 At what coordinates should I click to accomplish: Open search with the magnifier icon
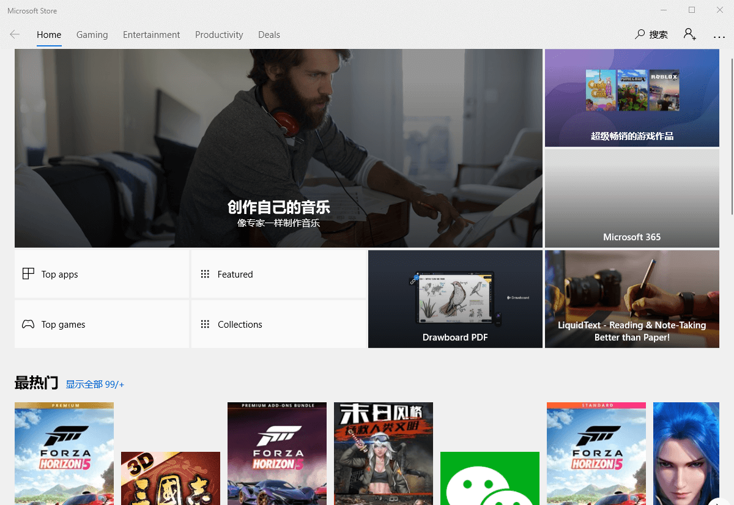pyautogui.click(x=640, y=34)
